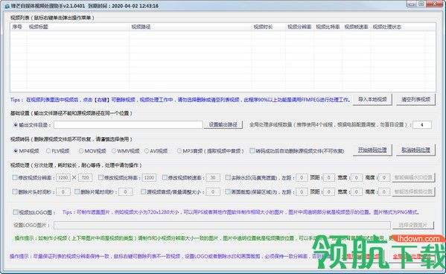Image resolution: width=446 pixels, height=274 pixels.
Task: Select the MP4视频 format radio button
Action: [x=16, y=151]
